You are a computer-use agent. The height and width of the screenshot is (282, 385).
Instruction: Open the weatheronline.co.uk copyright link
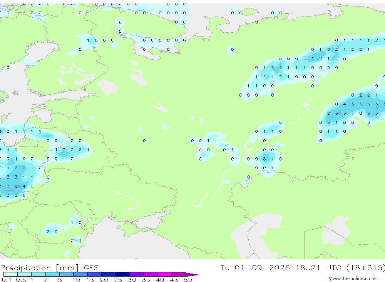(352, 279)
